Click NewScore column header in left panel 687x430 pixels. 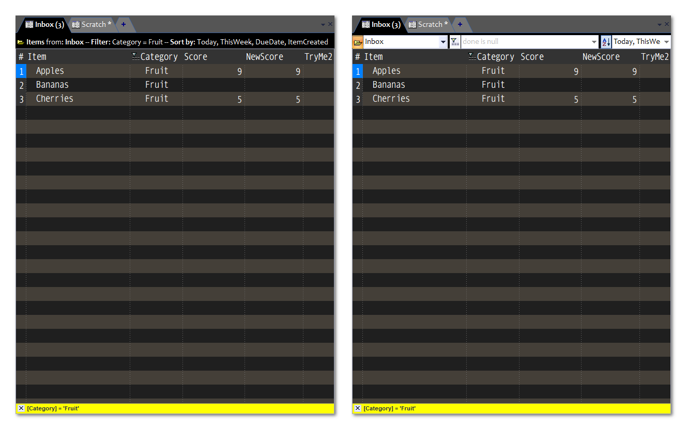click(264, 57)
